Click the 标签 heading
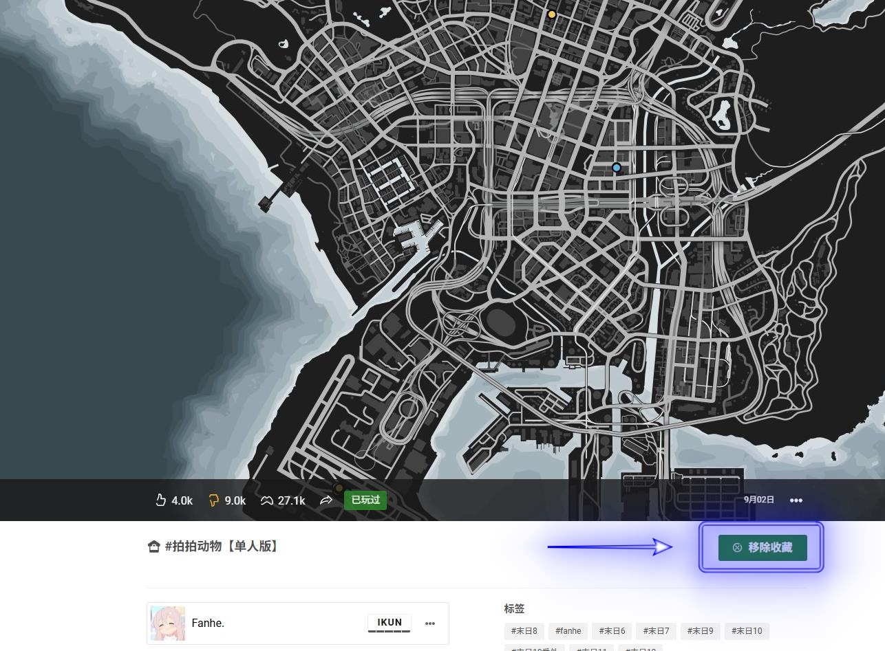Screen dimensions: 885x651 pos(515,608)
